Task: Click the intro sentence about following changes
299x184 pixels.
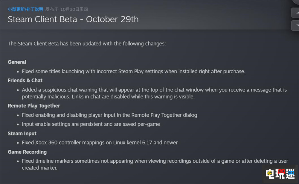Action: (x=87, y=43)
